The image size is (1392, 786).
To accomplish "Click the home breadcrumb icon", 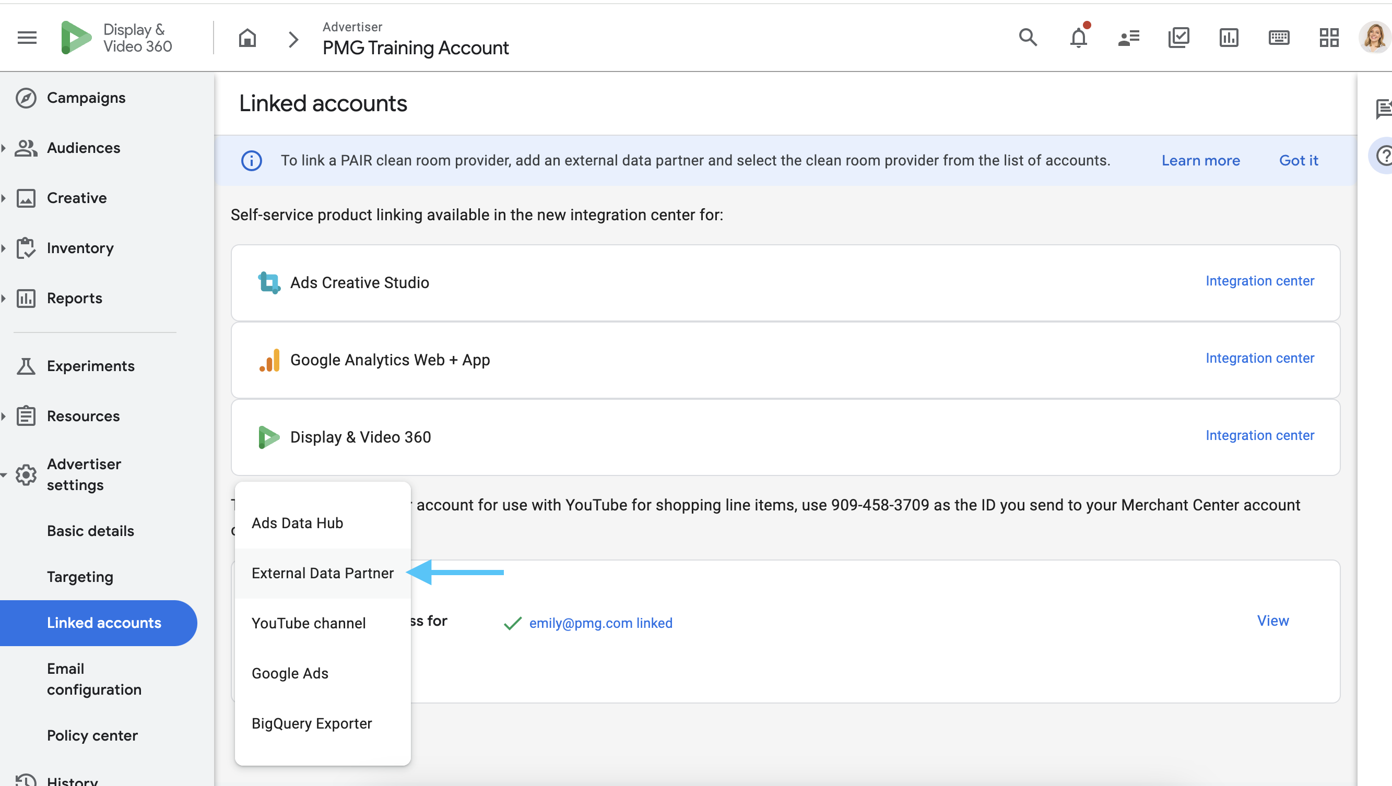I will [247, 38].
